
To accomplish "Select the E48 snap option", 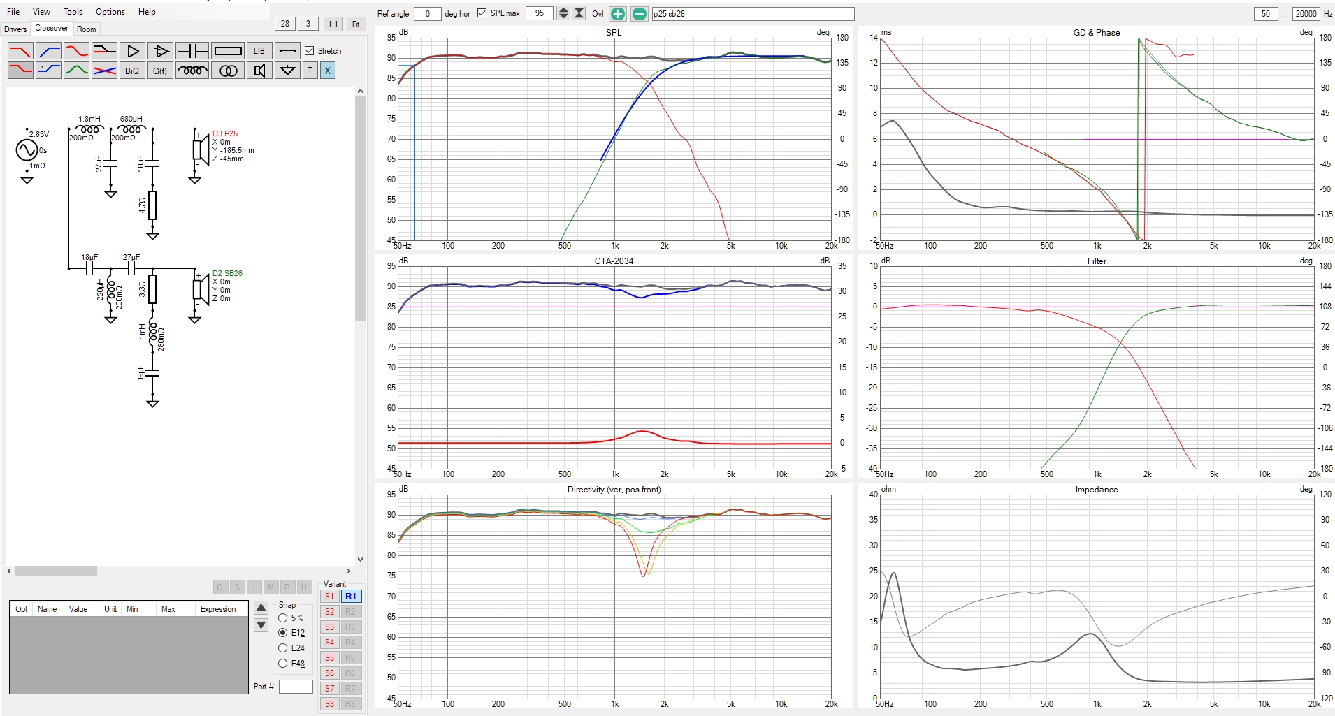I will click(283, 663).
